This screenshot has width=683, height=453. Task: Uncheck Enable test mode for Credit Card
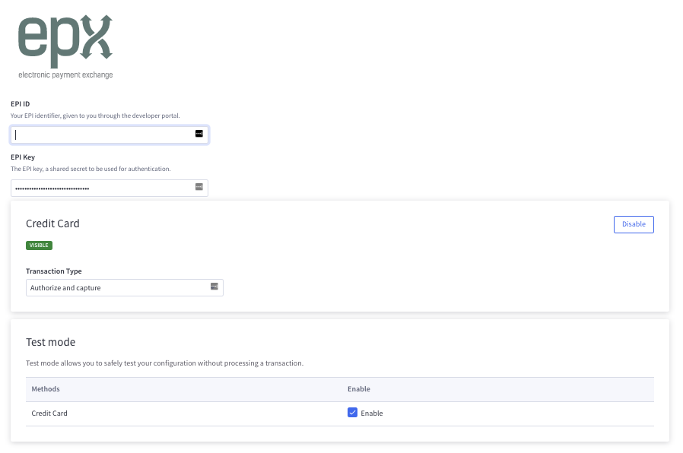[x=352, y=413]
